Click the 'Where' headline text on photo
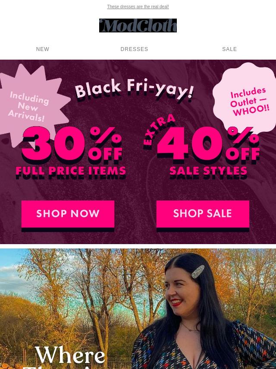 coord(70,355)
